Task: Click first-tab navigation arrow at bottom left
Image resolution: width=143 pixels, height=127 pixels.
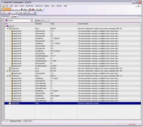Action: pyautogui.click(x=2, y=121)
